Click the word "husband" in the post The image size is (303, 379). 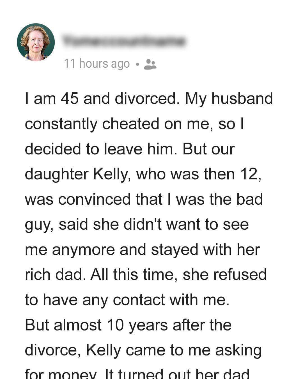point(242,99)
